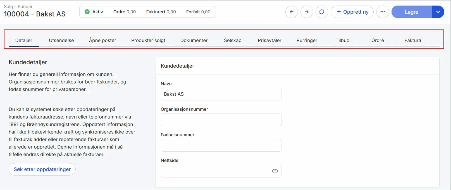Open the Produkter solgt tab
This screenshot has height=190, width=451.
click(148, 40)
